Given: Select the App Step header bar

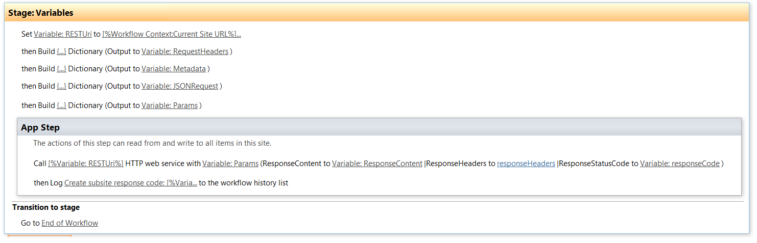Looking at the screenshot, I should [x=379, y=127].
